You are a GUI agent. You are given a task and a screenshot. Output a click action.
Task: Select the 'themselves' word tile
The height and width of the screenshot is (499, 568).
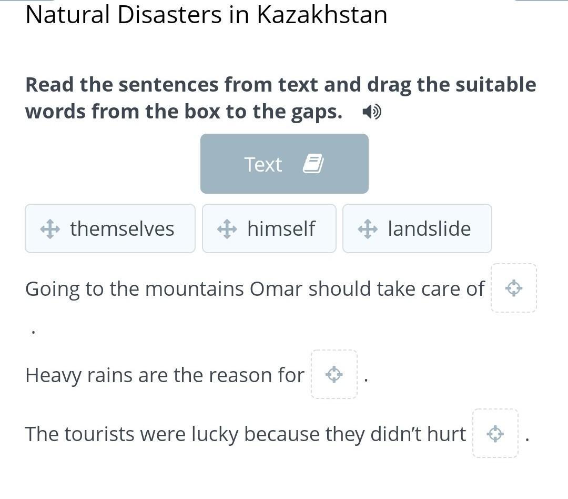click(x=110, y=228)
